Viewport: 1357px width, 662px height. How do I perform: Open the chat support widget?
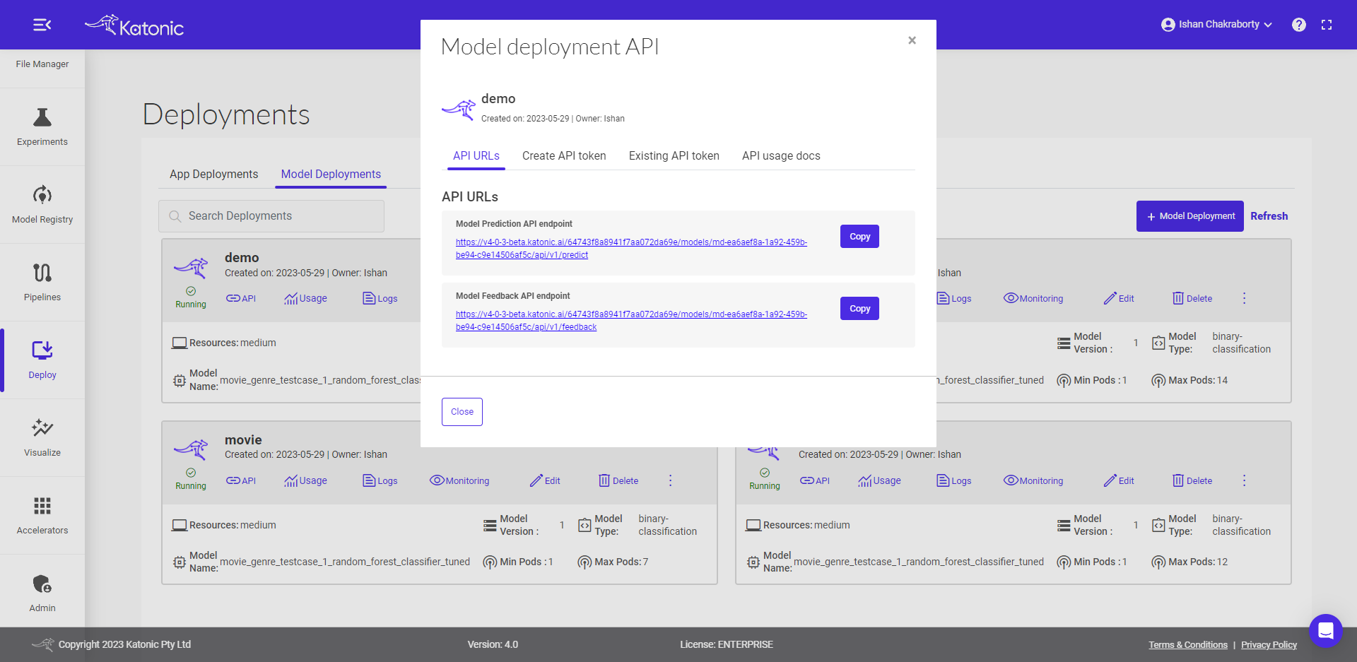coord(1325,630)
